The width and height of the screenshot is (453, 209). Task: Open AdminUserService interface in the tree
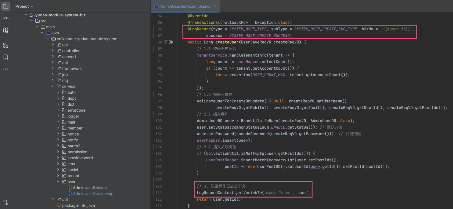(90, 188)
